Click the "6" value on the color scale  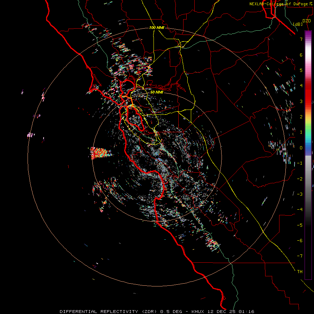click(301, 55)
